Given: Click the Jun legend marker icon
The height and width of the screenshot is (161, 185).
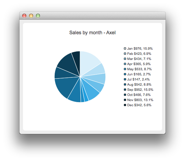Looking at the screenshot, I should click(125, 74).
